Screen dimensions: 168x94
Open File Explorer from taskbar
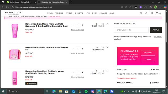coord(60,91)
